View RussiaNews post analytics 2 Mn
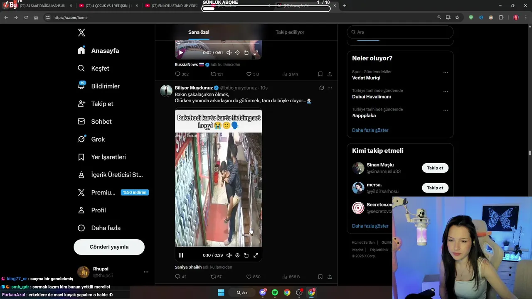The image size is (532, 299). [x=290, y=74]
